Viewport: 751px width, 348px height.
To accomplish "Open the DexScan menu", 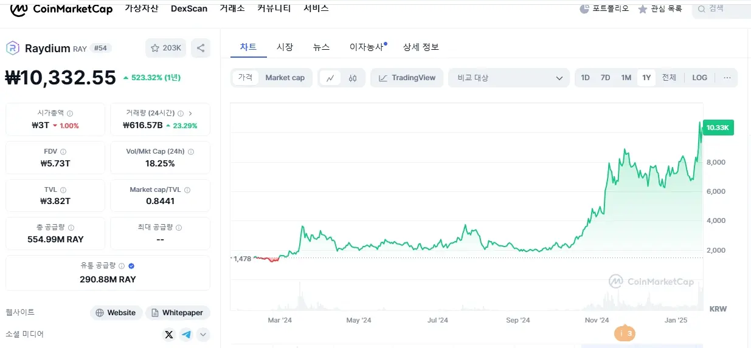I will pos(189,9).
